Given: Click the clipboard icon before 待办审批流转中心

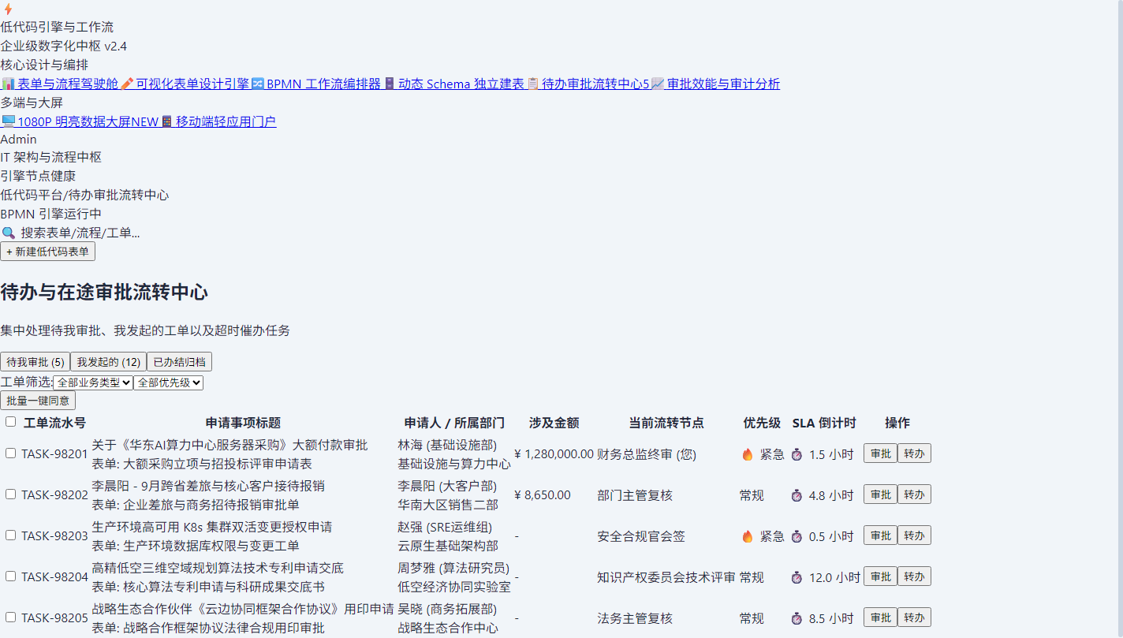Looking at the screenshot, I should [x=533, y=84].
